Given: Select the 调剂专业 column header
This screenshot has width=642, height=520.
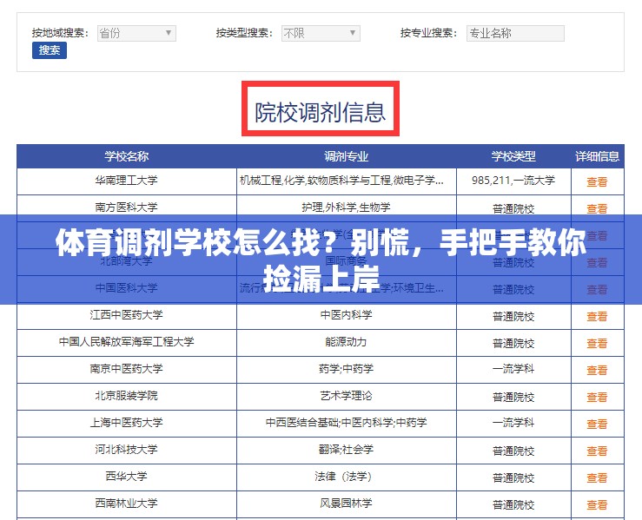Looking at the screenshot, I should 347,156.
